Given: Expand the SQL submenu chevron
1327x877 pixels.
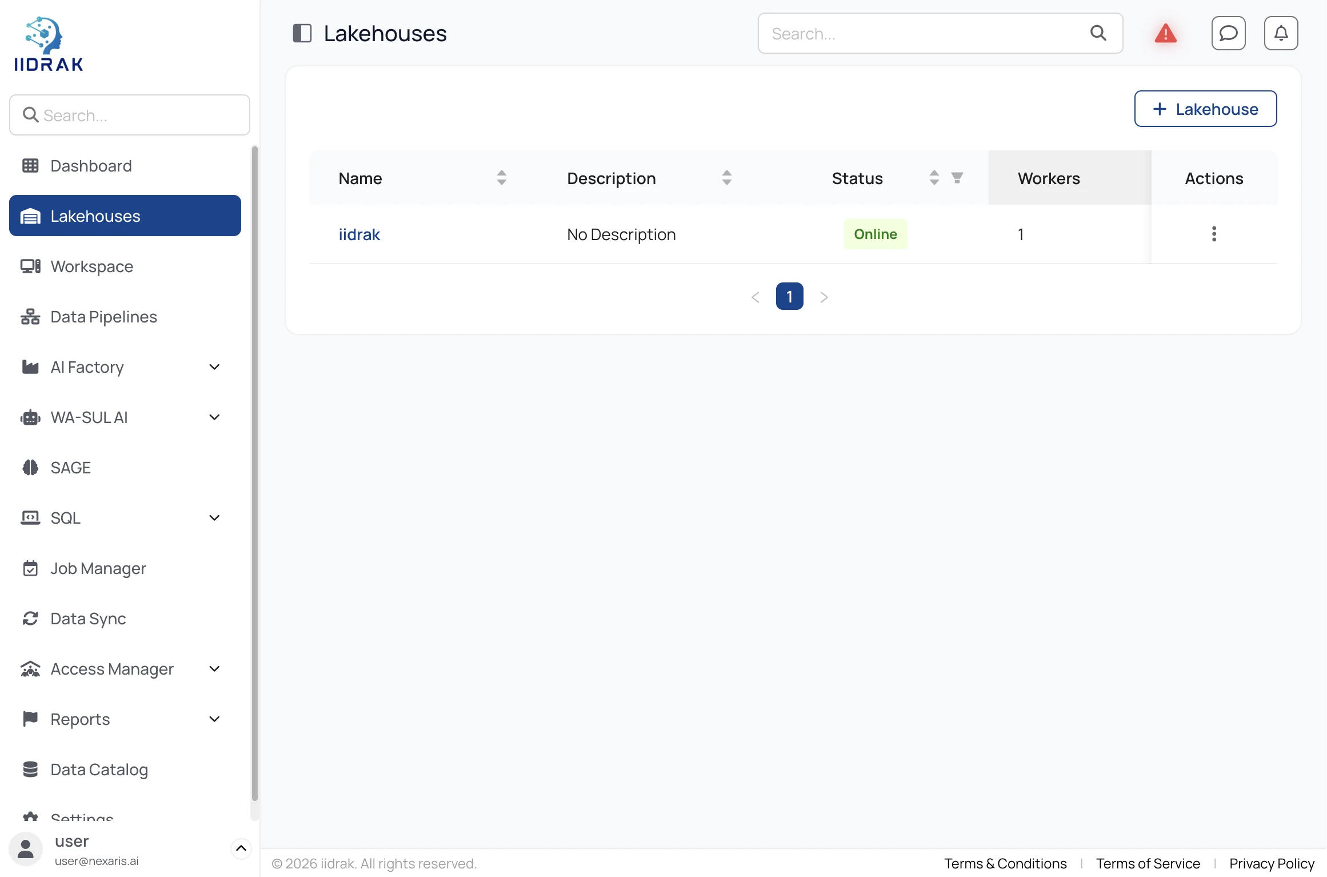Looking at the screenshot, I should click(x=214, y=518).
